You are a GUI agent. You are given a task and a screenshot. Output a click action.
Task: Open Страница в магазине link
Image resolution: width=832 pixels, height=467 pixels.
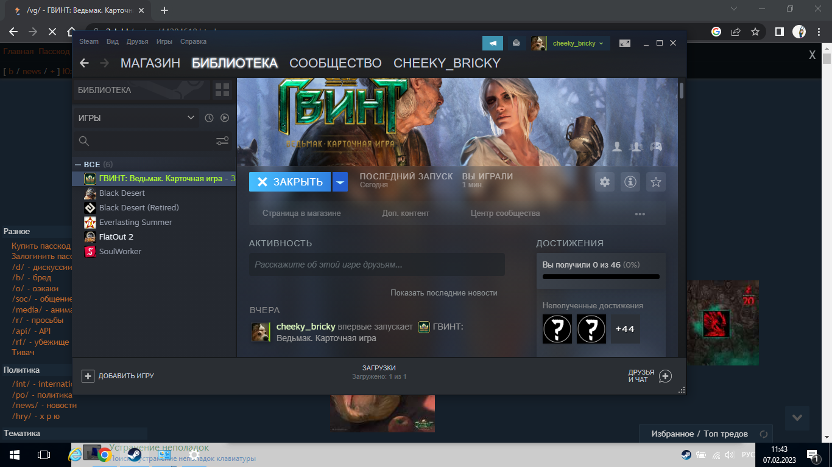[301, 213]
